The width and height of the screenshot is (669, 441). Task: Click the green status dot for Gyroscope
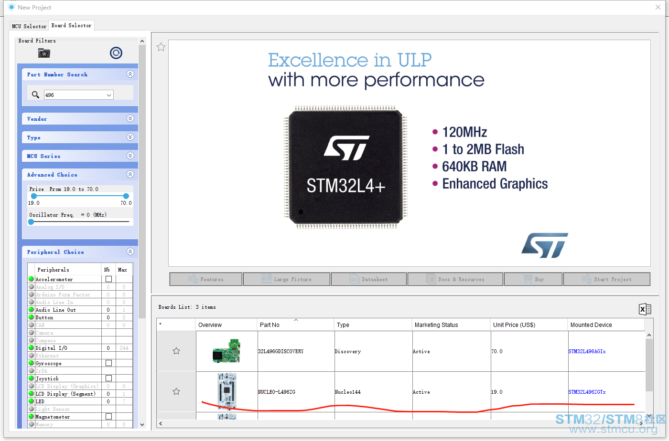[32, 363]
